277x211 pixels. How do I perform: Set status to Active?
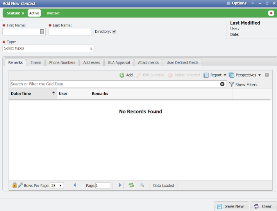coord(34,13)
